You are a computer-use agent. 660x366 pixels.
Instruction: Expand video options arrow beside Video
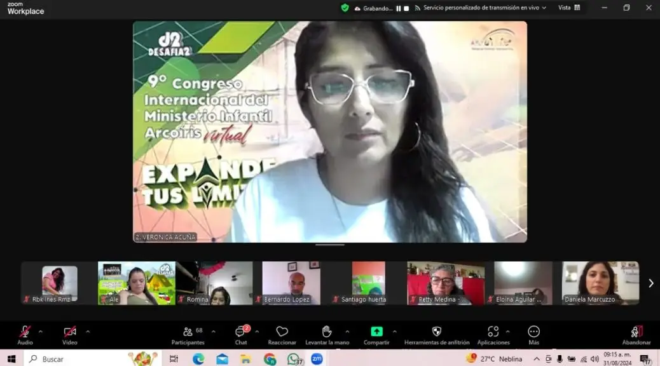88,332
